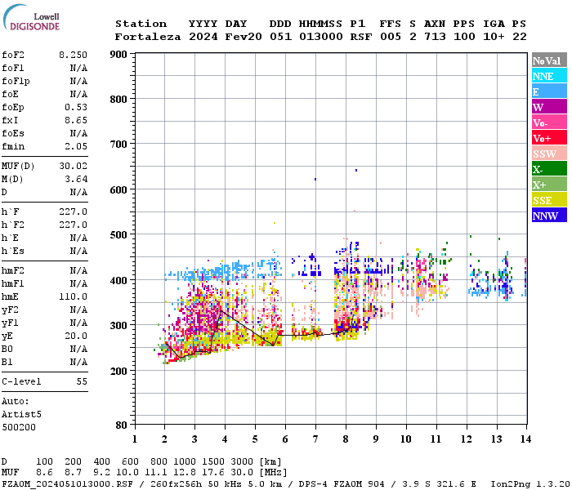Viewport: 572px width, 490px height.
Task: Select the X- dark green legend swatch
Action: click(x=549, y=169)
